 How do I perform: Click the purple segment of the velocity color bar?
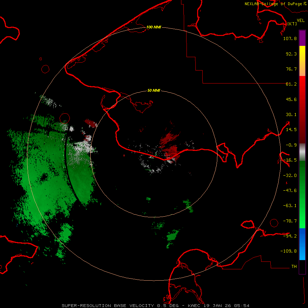click(302, 38)
